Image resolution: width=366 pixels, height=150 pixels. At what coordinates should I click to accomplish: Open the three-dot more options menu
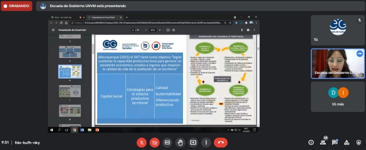click(x=206, y=143)
